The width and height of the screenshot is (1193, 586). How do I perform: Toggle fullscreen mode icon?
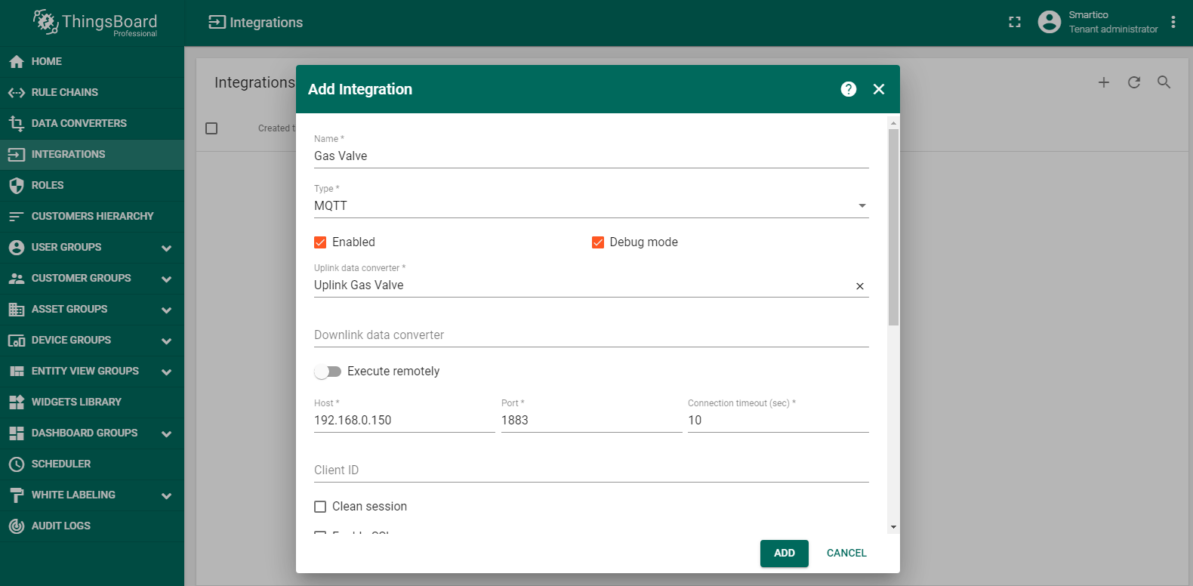pos(1015,23)
